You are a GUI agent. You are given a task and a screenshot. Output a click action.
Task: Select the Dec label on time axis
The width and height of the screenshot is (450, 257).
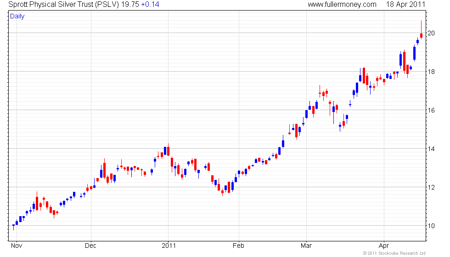(x=91, y=246)
